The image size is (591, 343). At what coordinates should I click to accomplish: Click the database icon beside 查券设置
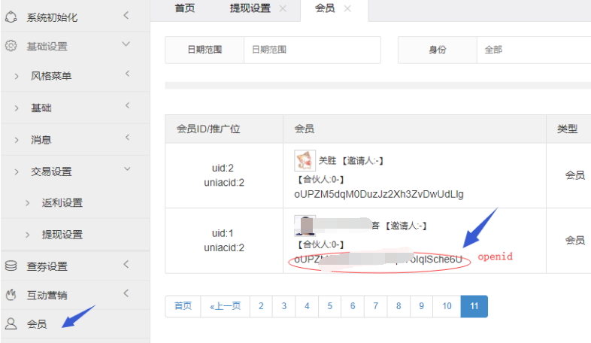[11, 266]
